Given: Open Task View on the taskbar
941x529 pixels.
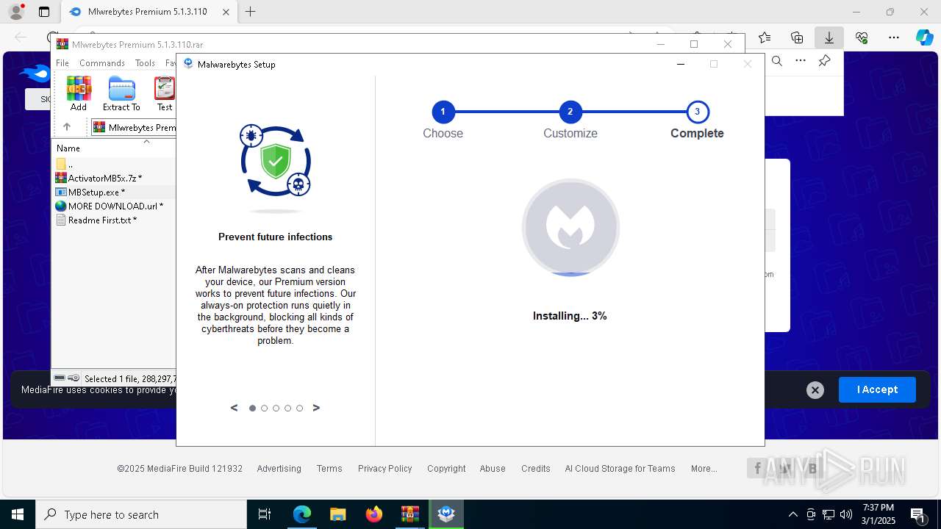Looking at the screenshot, I should (x=265, y=514).
